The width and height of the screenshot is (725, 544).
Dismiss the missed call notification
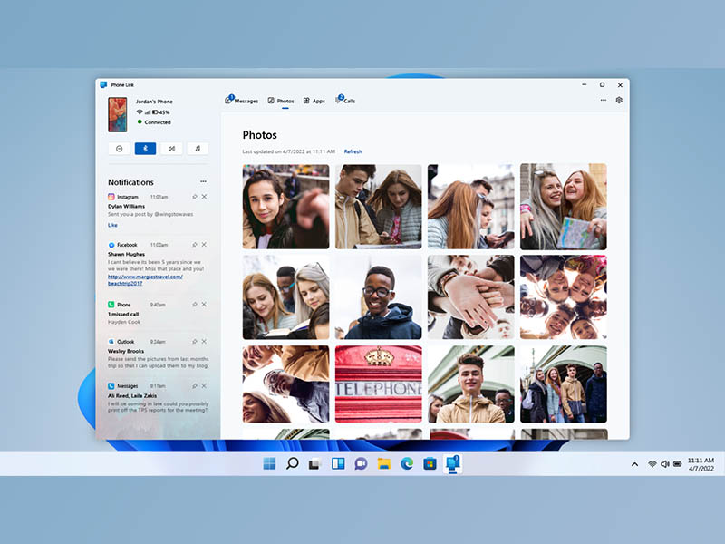pyautogui.click(x=204, y=305)
